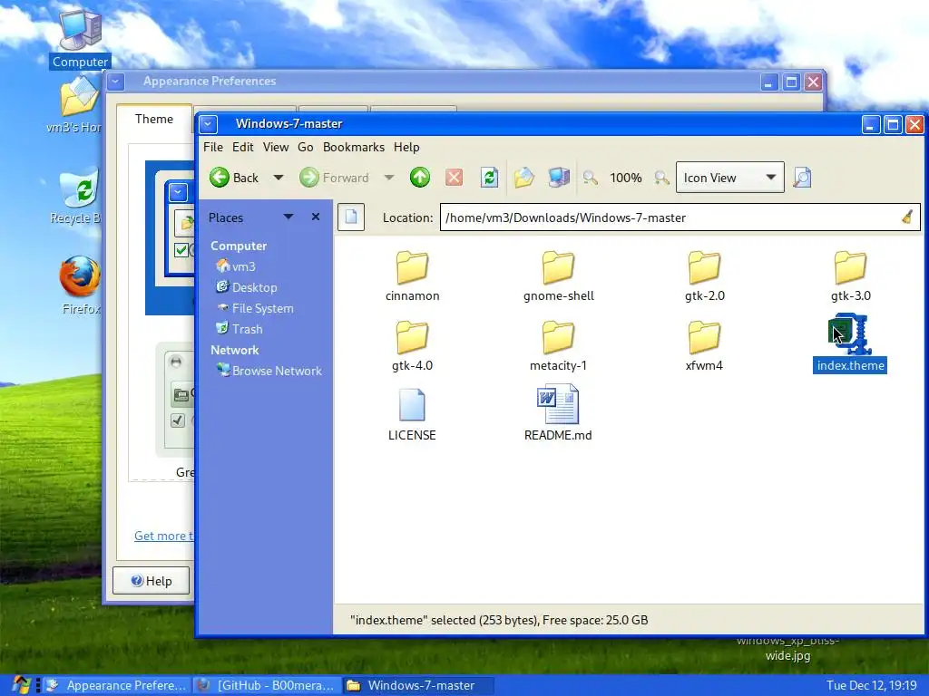
Task: Click the Forward navigation button
Action: [x=334, y=178]
